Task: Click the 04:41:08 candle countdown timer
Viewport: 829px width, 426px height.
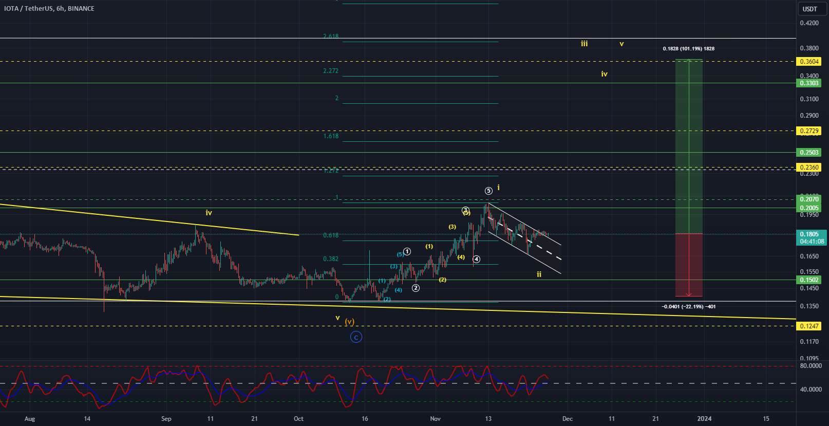Action: 812,241
